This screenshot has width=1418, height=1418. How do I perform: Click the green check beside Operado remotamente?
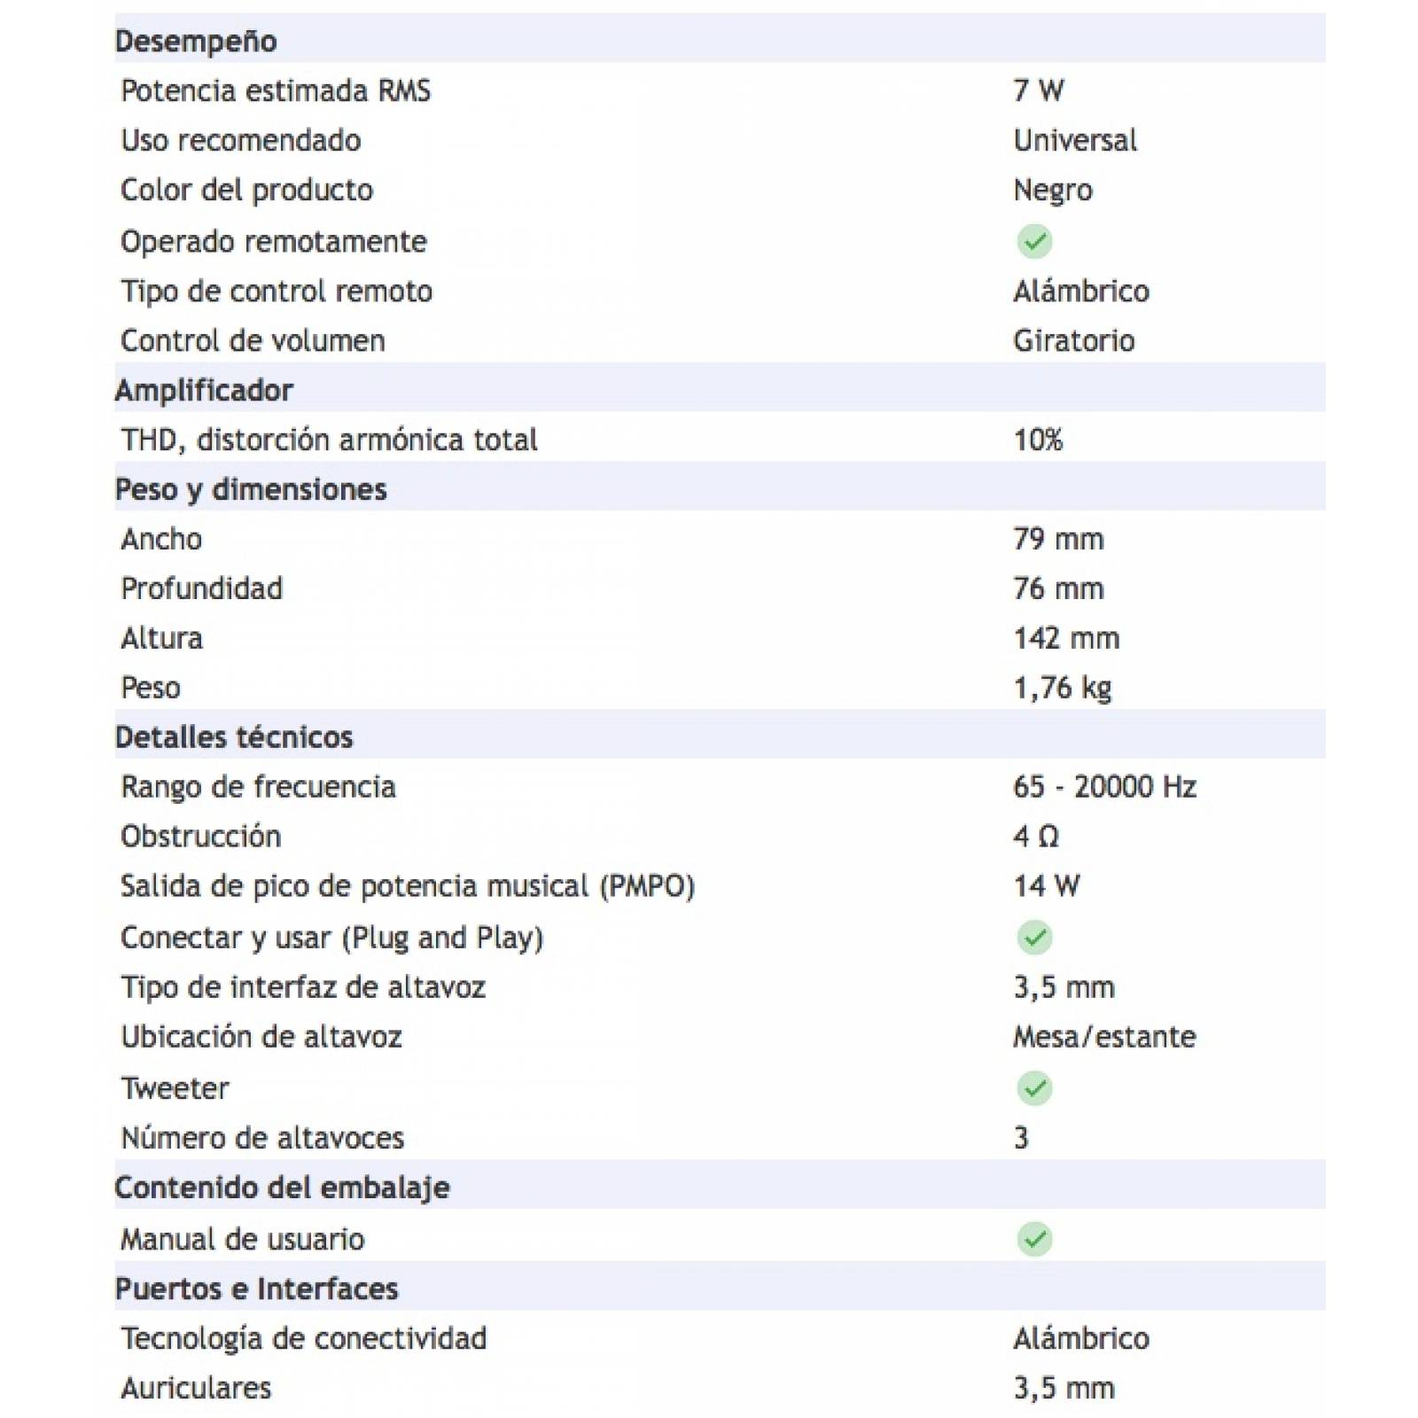coord(1034,241)
